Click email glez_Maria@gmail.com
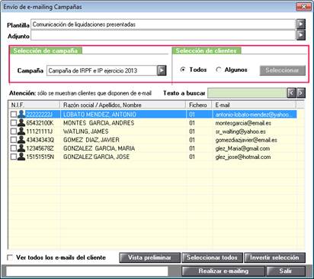The height and width of the screenshot is (279, 314). pyautogui.click(x=242, y=148)
